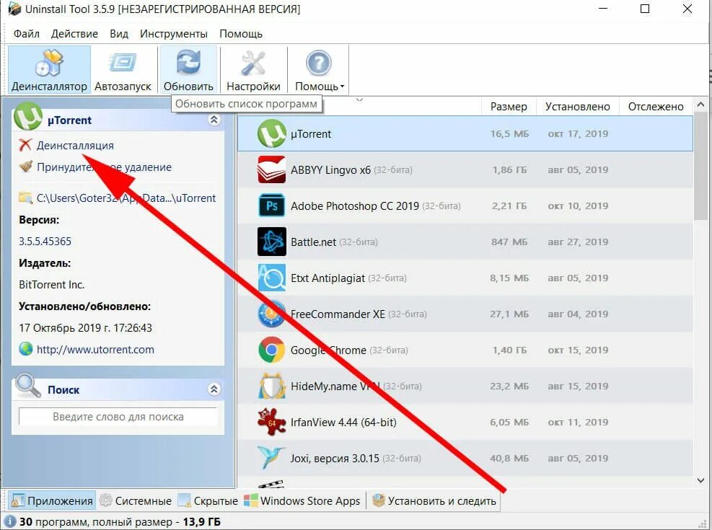
Task: Select the Adobe Photoshop CC 2019 row text
Action: (x=355, y=206)
